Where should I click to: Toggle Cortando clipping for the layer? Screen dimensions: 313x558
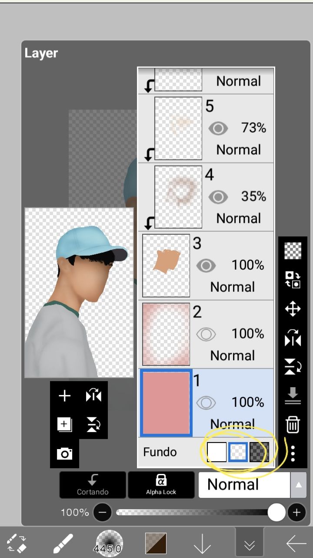[x=93, y=485]
